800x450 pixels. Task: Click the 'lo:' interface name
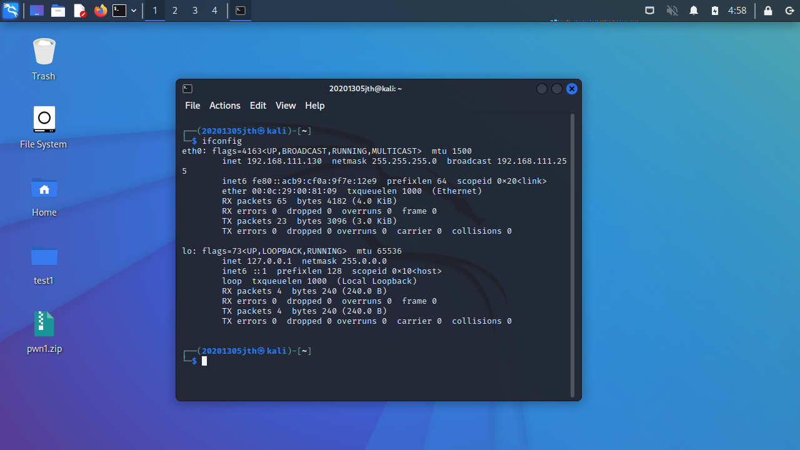(x=189, y=251)
